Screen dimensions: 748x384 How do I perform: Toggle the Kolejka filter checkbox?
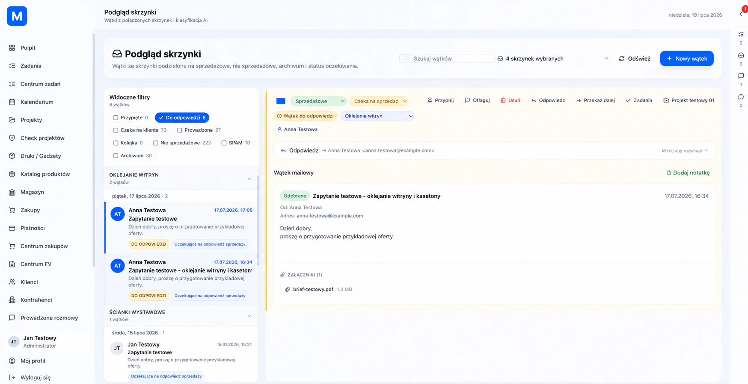tap(116, 143)
